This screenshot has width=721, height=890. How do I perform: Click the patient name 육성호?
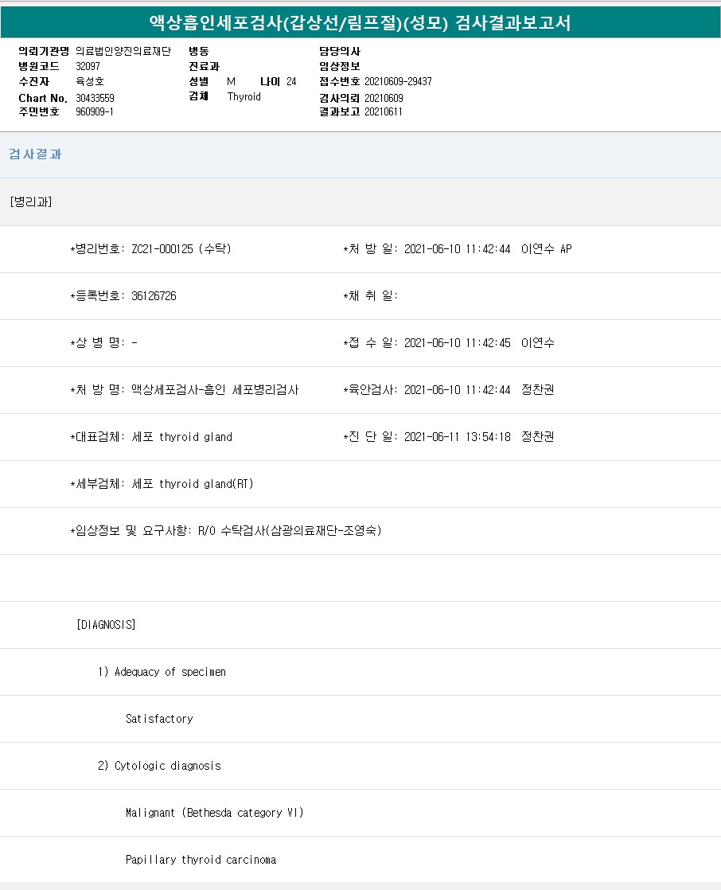coord(90,81)
